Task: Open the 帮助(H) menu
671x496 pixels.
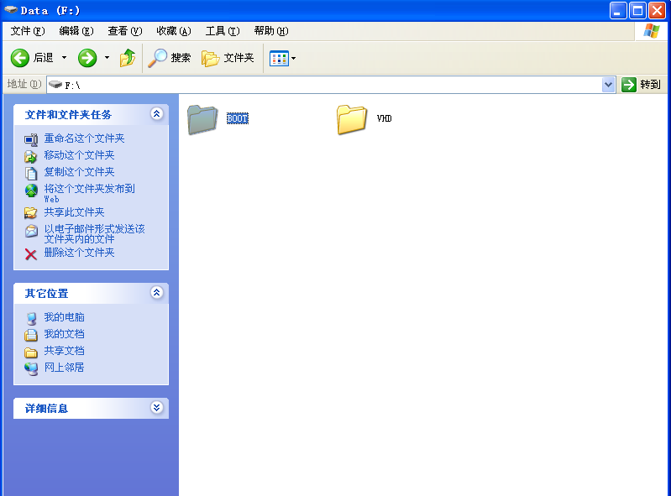Action: [x=271, y=31]
